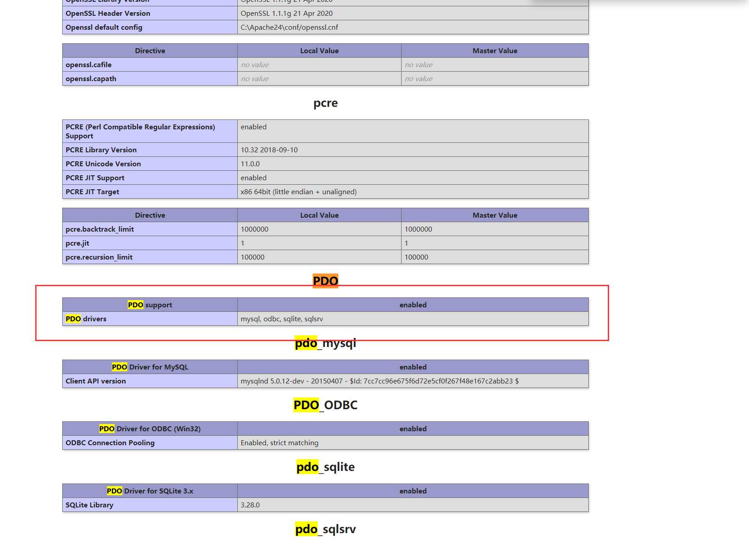749x543 pixels.
Task: Click 'PDO Driver for ODBC (Win32)' header
Action: click(x=150, y=429)
